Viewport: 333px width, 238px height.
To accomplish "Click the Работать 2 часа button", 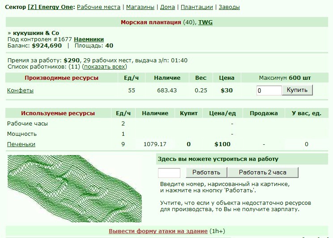I will pos(263,172).
